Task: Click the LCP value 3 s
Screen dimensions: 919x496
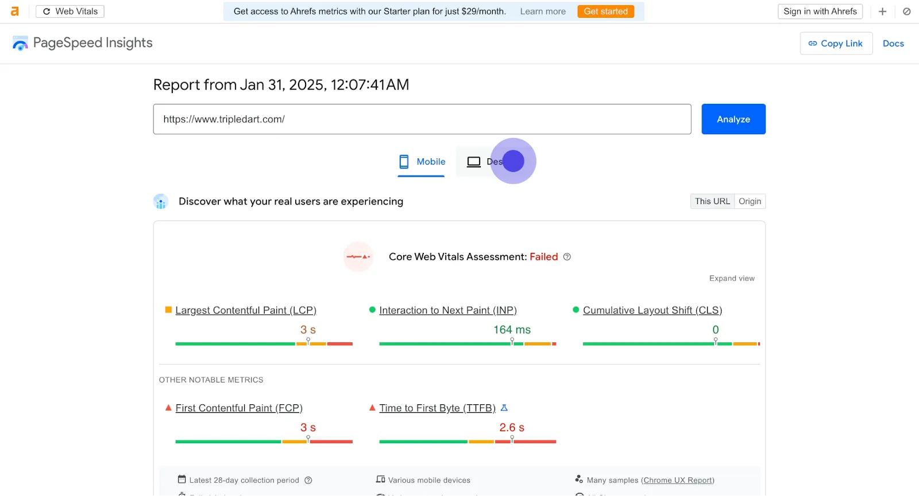Action: [308, 330]
